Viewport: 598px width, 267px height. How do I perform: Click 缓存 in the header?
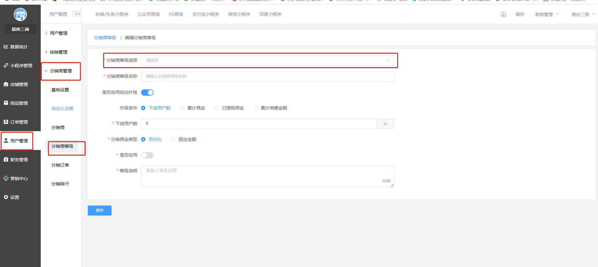tap(520, 14)
